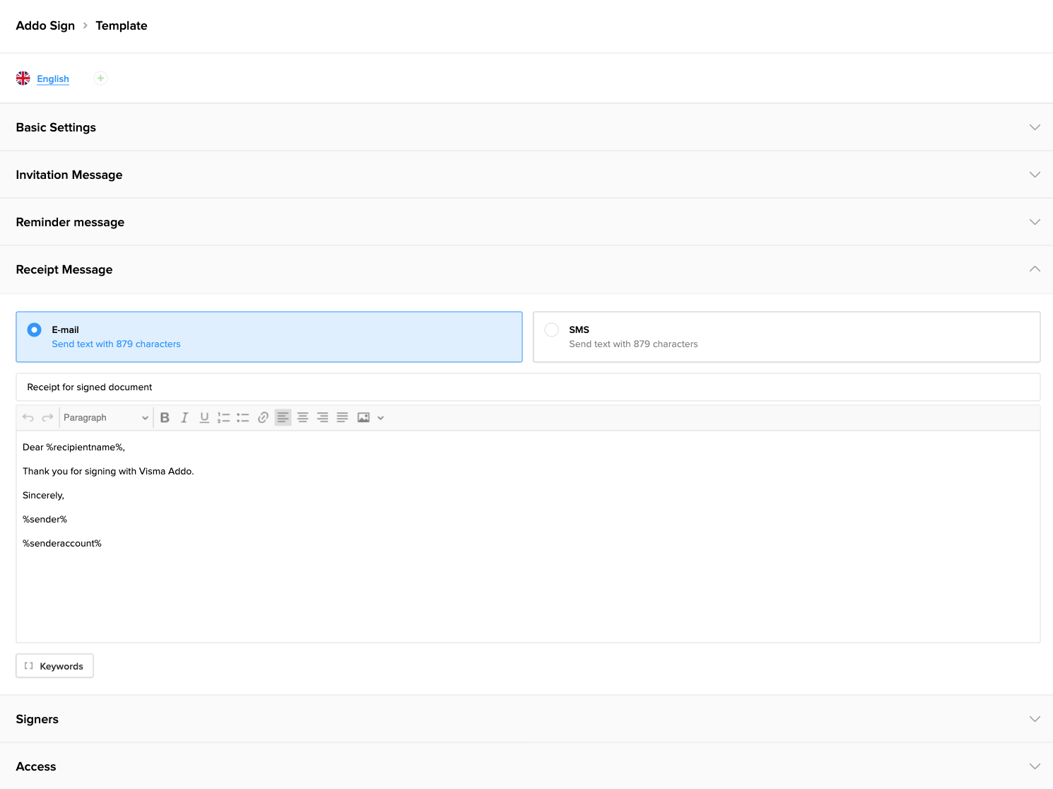Center align the text

click(x=302, y=417)
